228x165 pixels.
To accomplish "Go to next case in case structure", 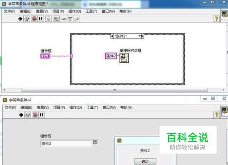I will click(142, 36).
